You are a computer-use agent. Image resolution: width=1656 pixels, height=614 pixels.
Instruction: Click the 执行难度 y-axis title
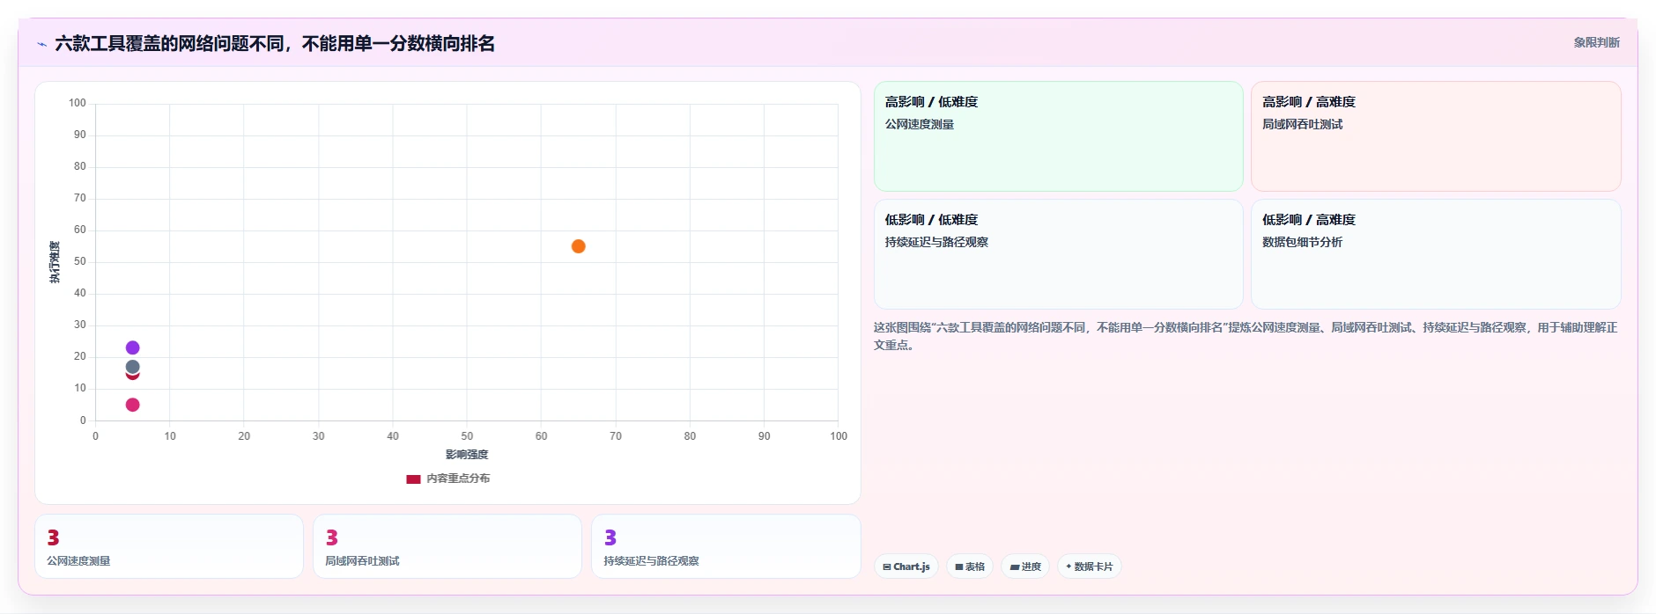(x=55, y=262)
